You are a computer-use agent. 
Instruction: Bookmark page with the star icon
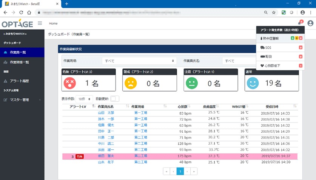tap(274, 12)
